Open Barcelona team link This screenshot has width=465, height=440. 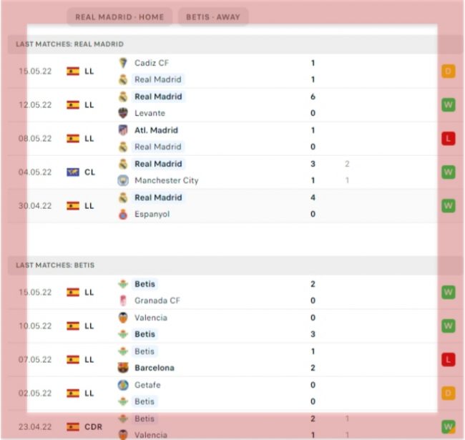click(x=154, y=368)
